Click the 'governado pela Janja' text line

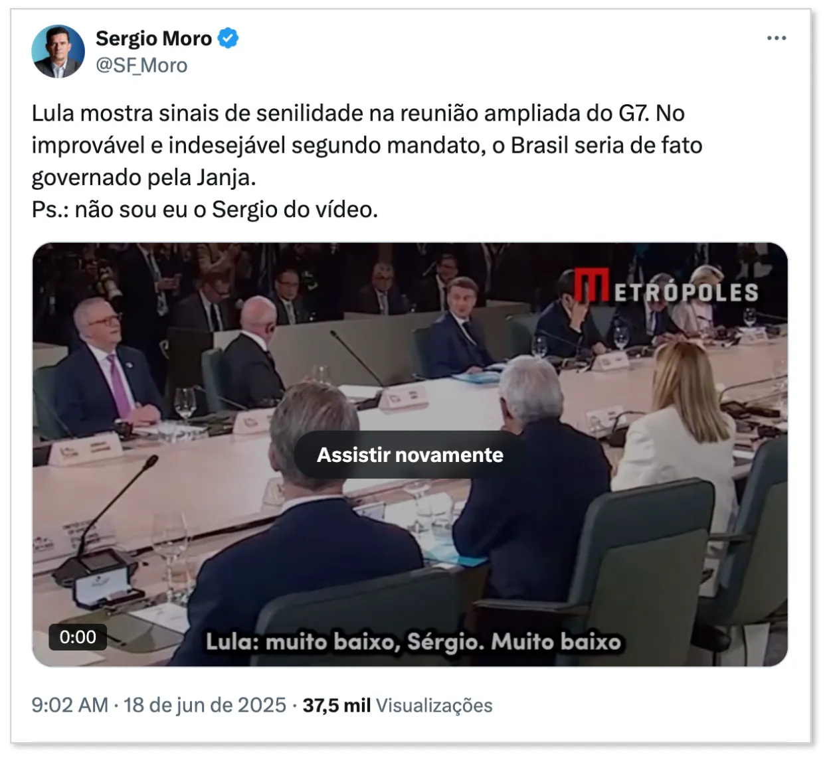tap(143, 178)
